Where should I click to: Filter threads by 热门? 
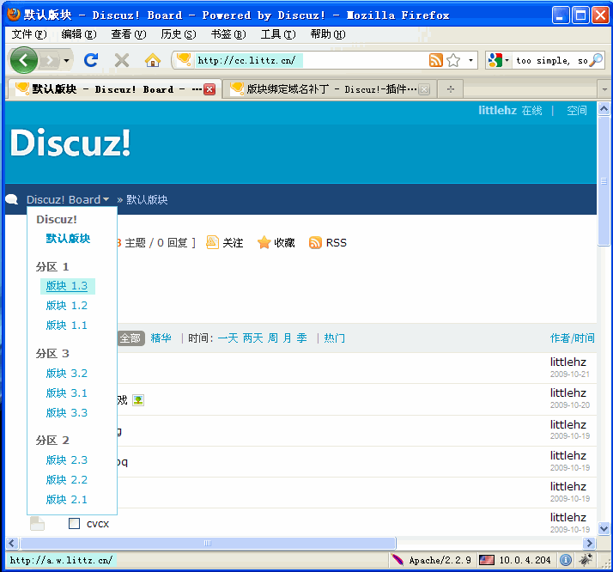click(335, 338)
